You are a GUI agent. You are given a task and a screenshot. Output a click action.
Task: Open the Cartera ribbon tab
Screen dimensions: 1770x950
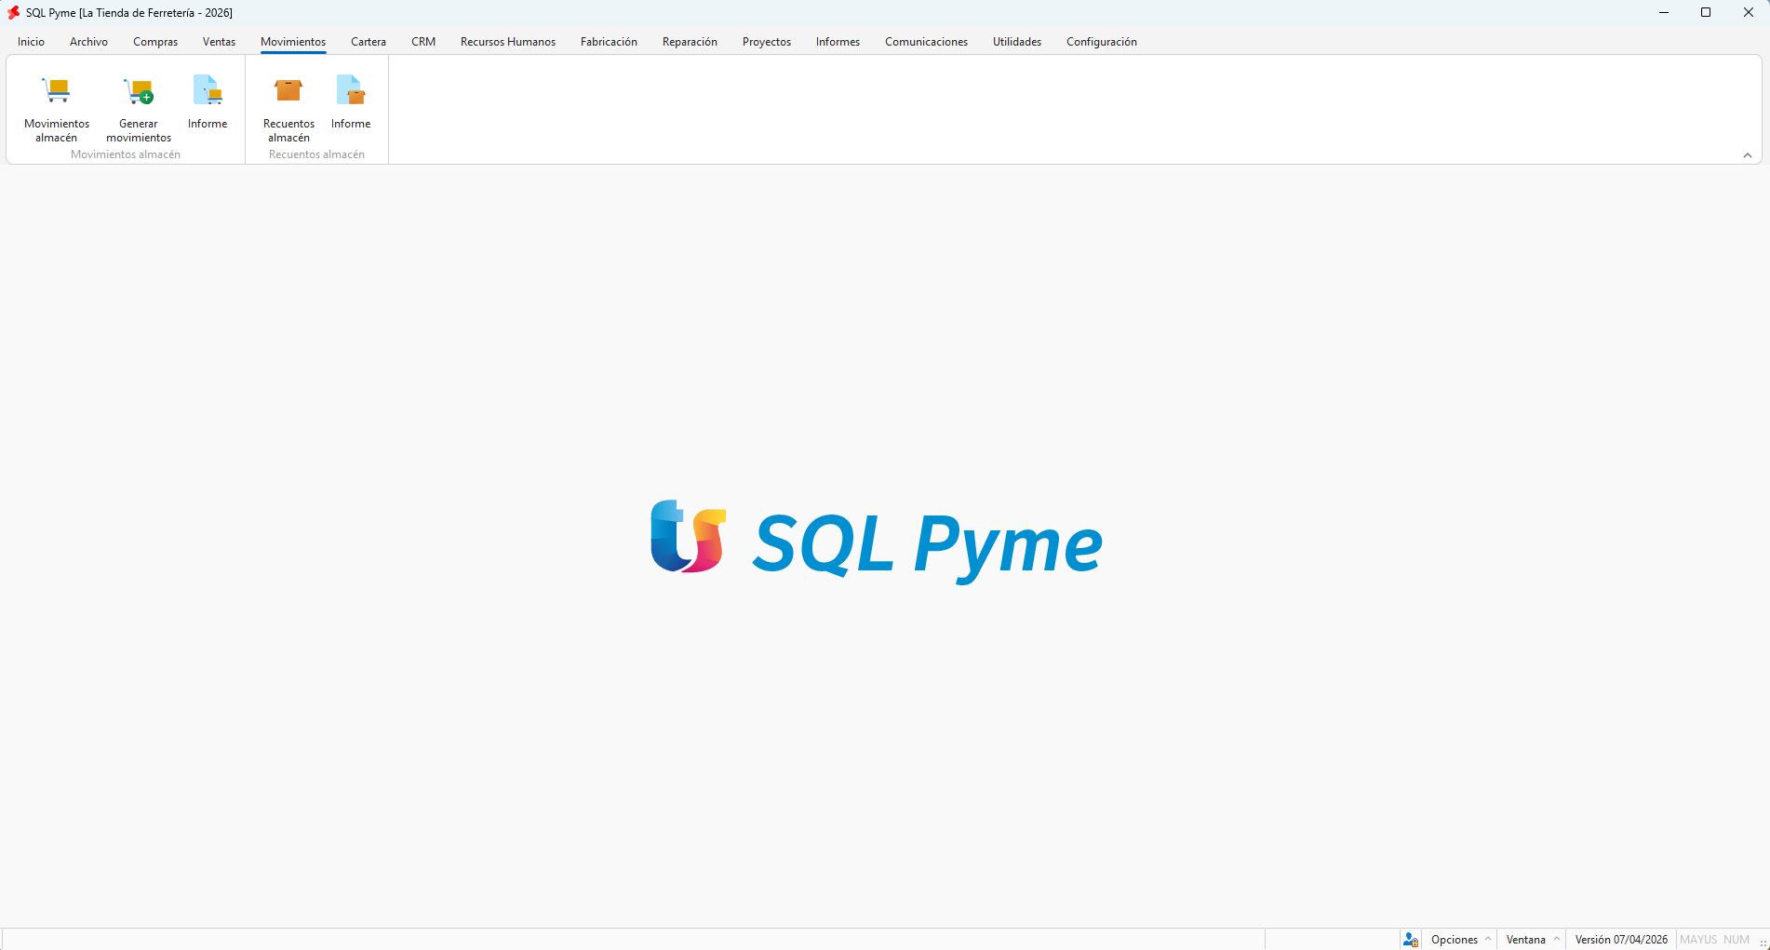click(x=369, y=42)
